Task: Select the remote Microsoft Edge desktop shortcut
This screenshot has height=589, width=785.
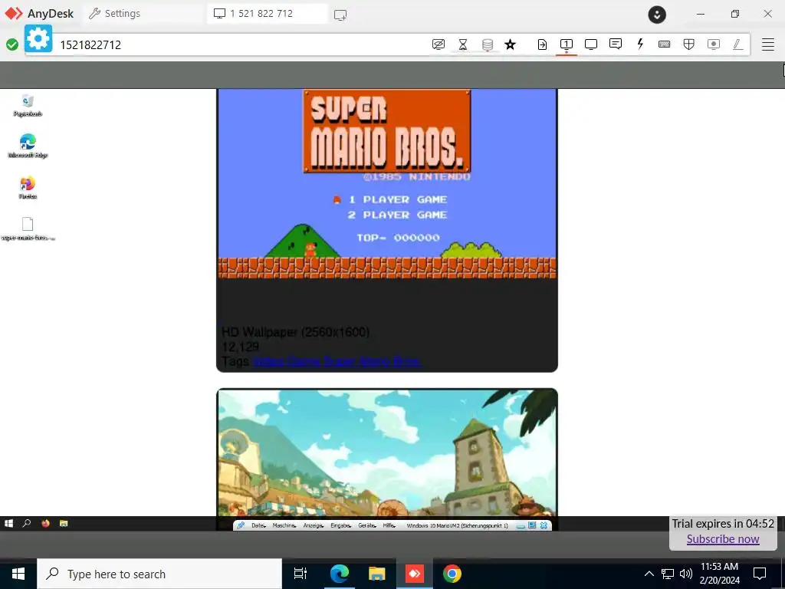Action: point(28,146)
